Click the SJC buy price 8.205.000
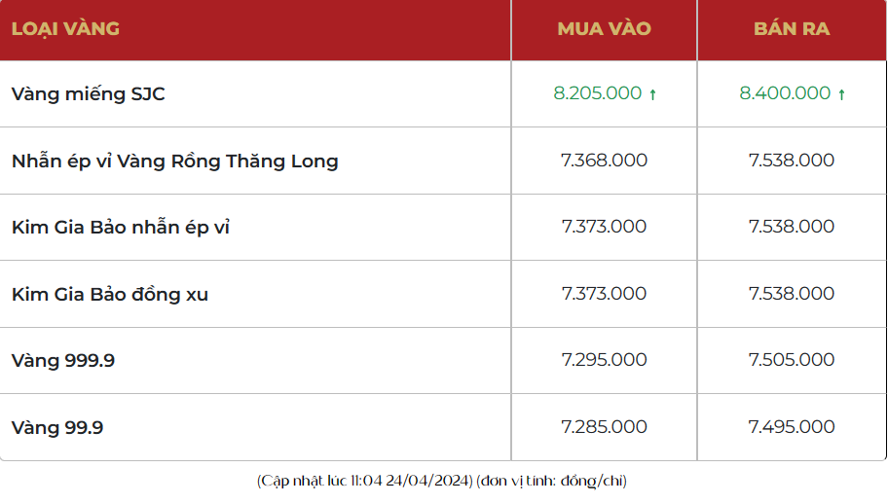This screenshot has width=888, height=504. pyautogui.click(x=598, y=93)
